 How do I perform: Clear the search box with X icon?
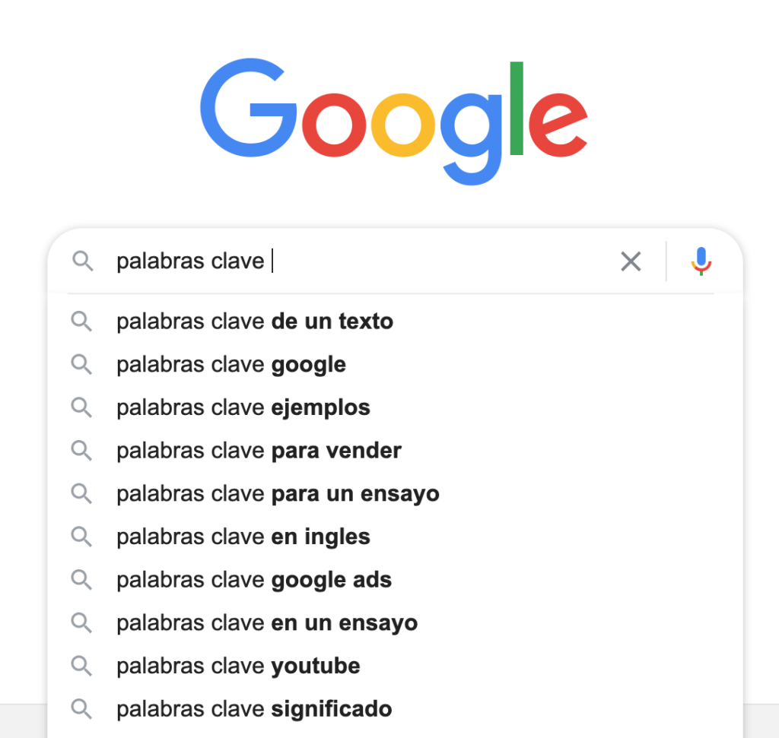pyautogui.click(x=631, y=261)
